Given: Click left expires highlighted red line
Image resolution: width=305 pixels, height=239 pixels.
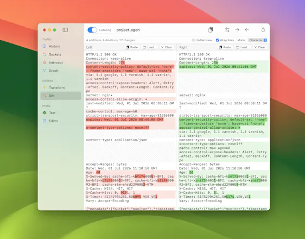Looking at the screenshot, I should click(125, 119).
